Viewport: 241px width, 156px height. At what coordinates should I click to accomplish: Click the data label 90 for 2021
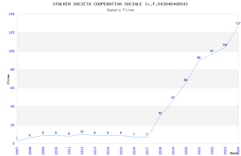199,58
